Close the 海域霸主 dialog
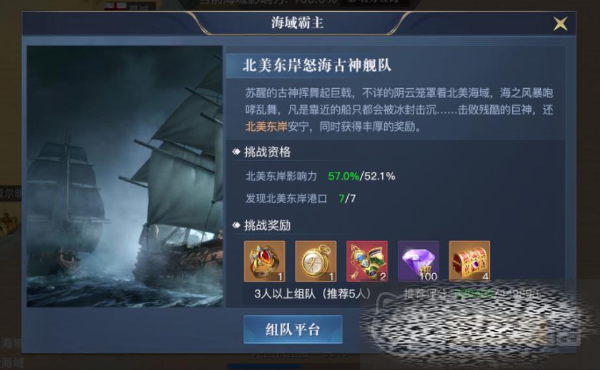The width and height of the screenshot is (600, 370). pyautogui.click(x=560, y=24)
